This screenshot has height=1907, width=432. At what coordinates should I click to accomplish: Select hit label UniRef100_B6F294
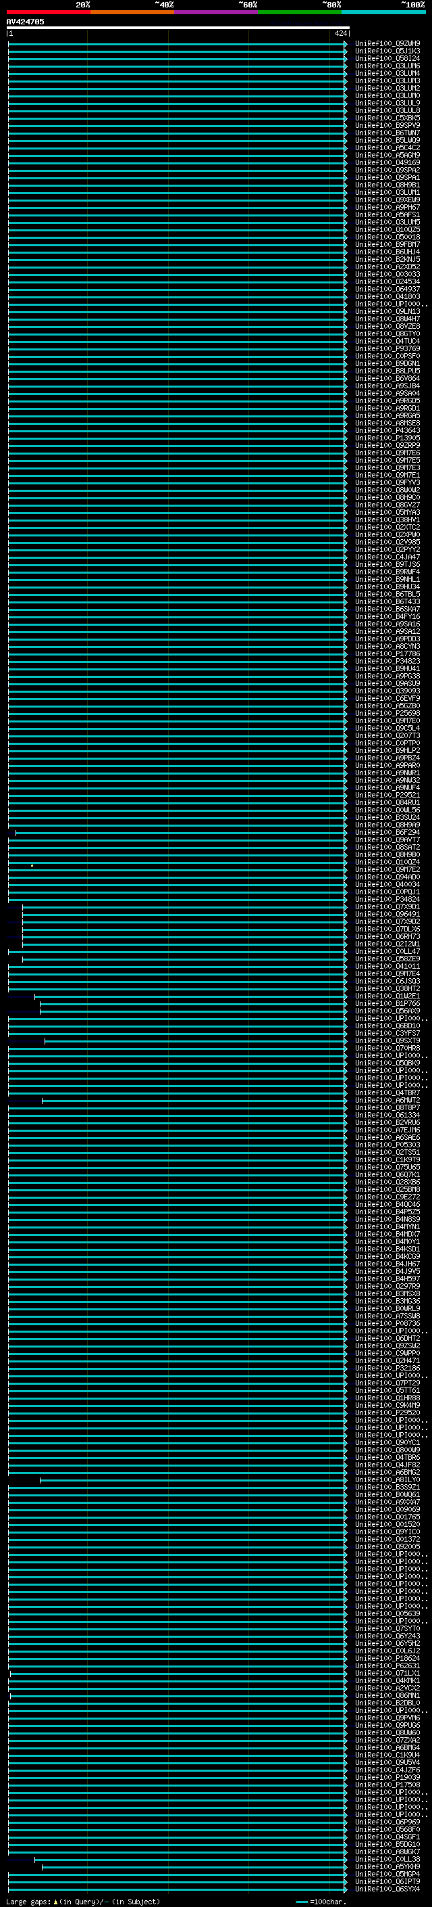click(387, 832)
